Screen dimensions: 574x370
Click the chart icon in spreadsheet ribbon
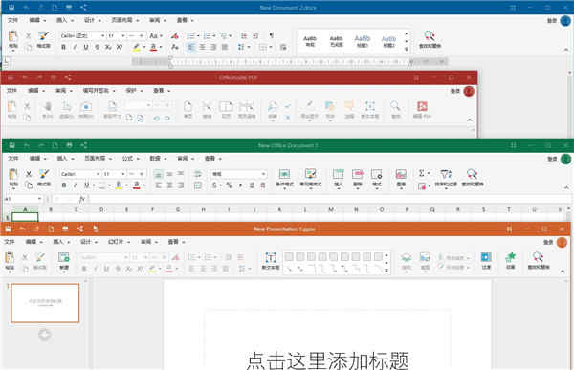[x=401, y=179]
